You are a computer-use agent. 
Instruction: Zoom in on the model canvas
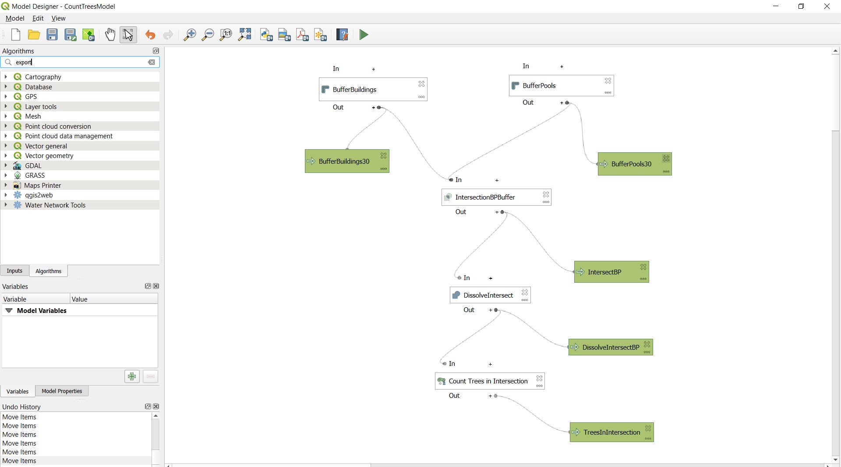(190, 35)
